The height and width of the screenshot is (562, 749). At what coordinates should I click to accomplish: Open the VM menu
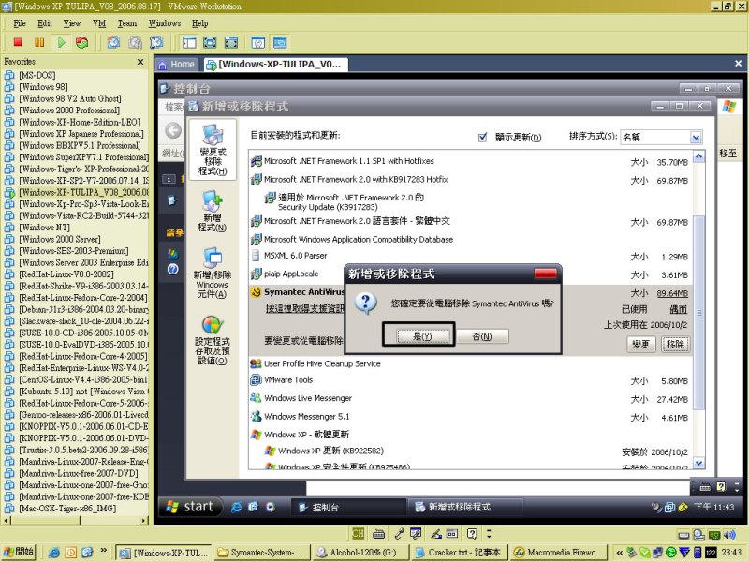(99, 23)
